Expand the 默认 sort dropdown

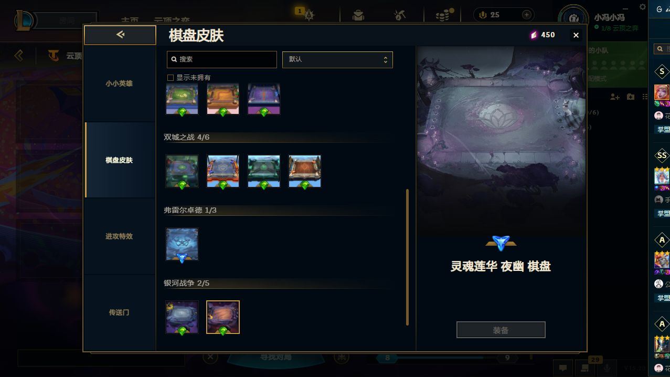pyautogui.click(x=337, y=59)
